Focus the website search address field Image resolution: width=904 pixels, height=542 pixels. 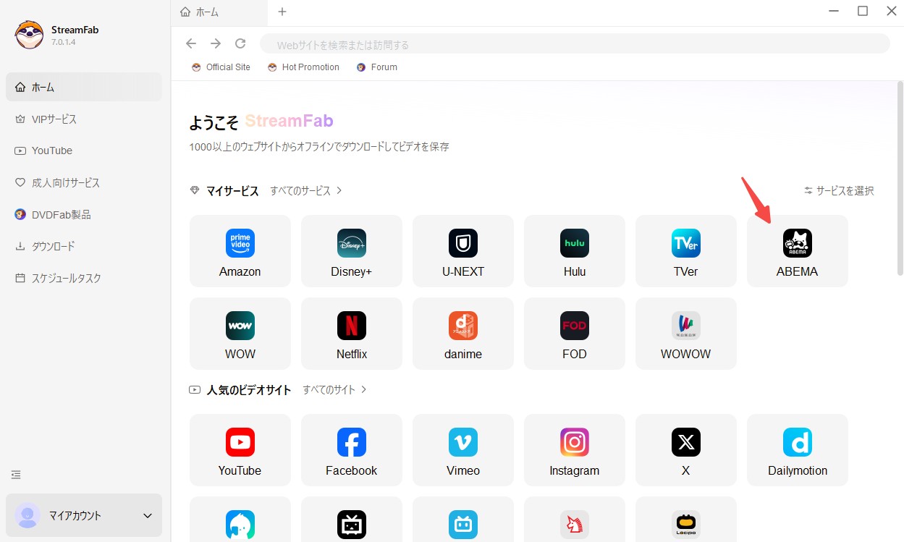(574, 44)
